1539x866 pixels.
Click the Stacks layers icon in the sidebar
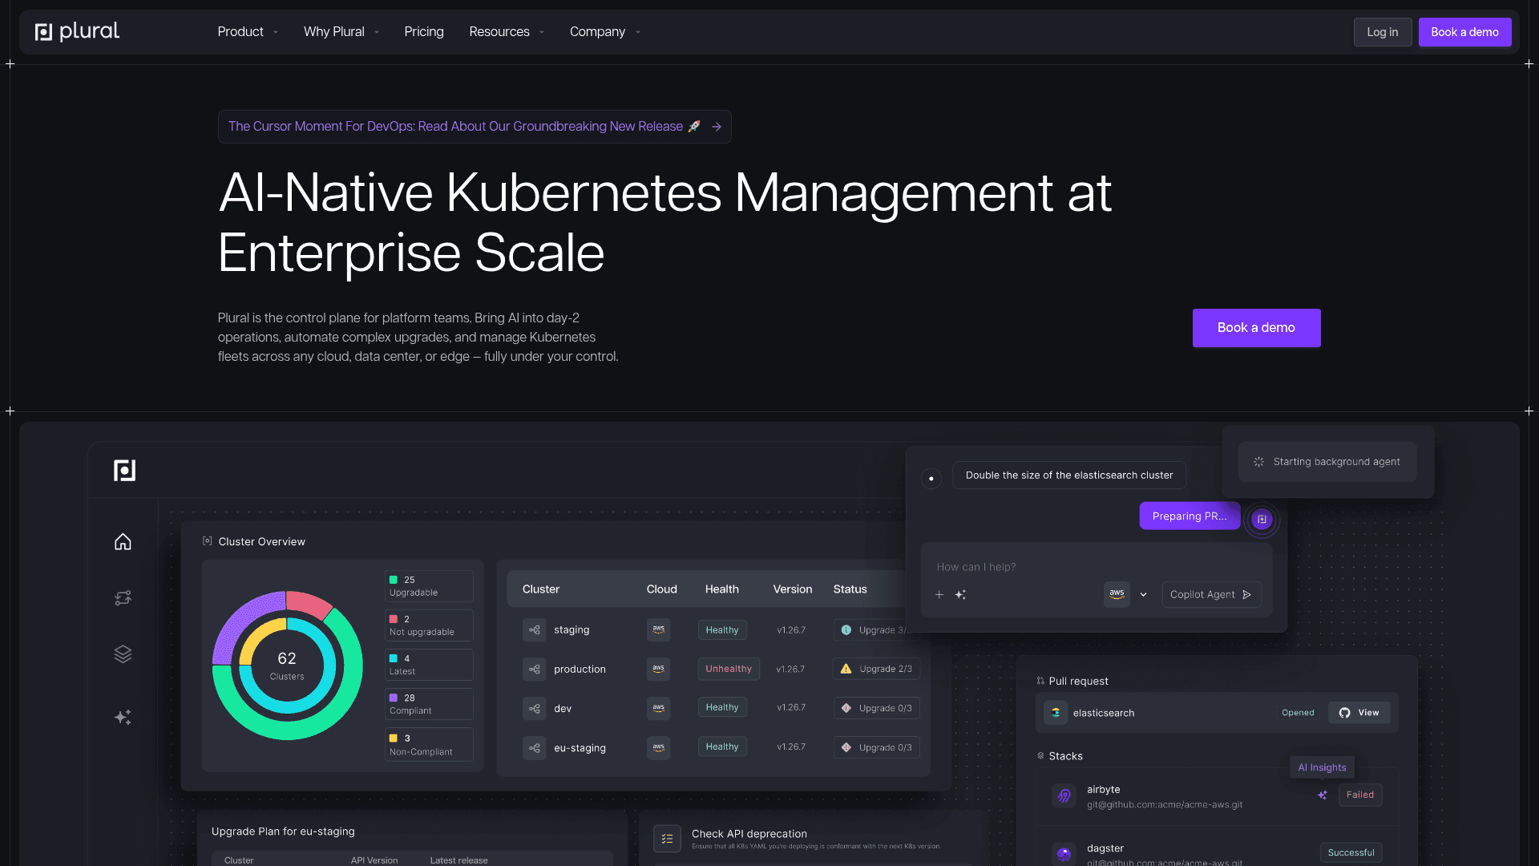click(123, 654)
